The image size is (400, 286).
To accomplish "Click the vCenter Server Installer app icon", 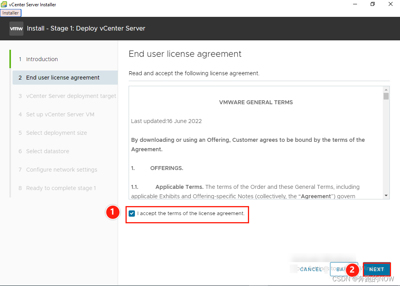I will (x=4, y=4).
